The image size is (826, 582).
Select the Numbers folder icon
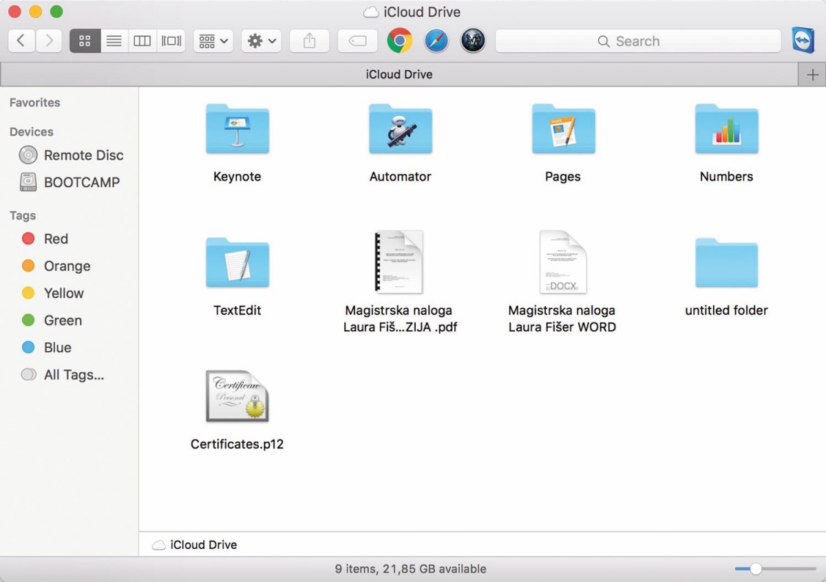pos(726,129)
